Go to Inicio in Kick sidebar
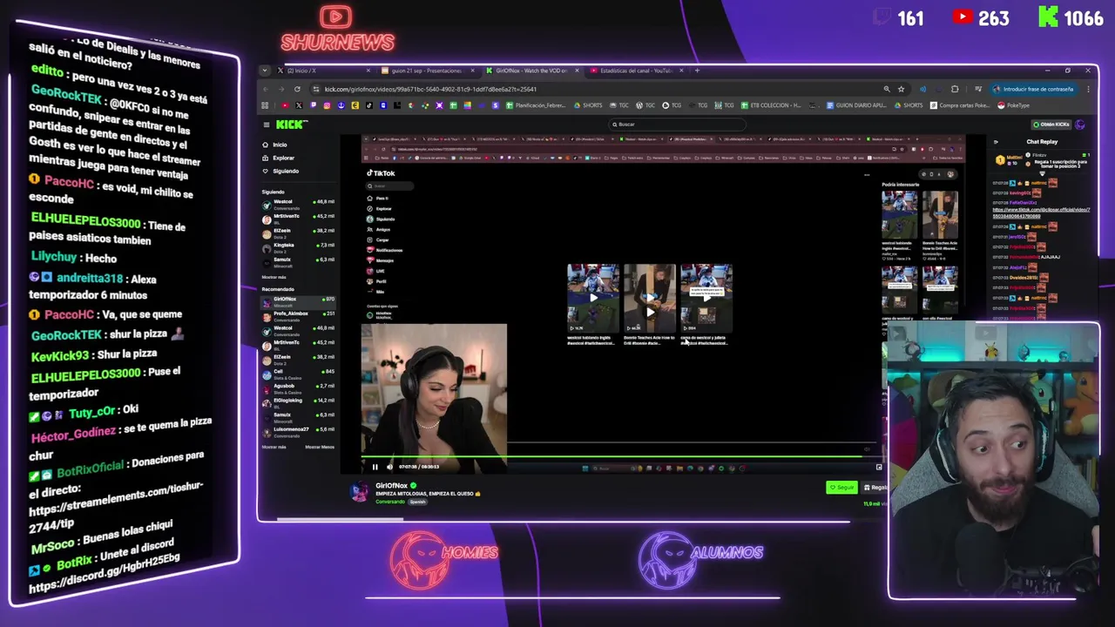This screenshot has height=627, width=1115. pos(274,145)
